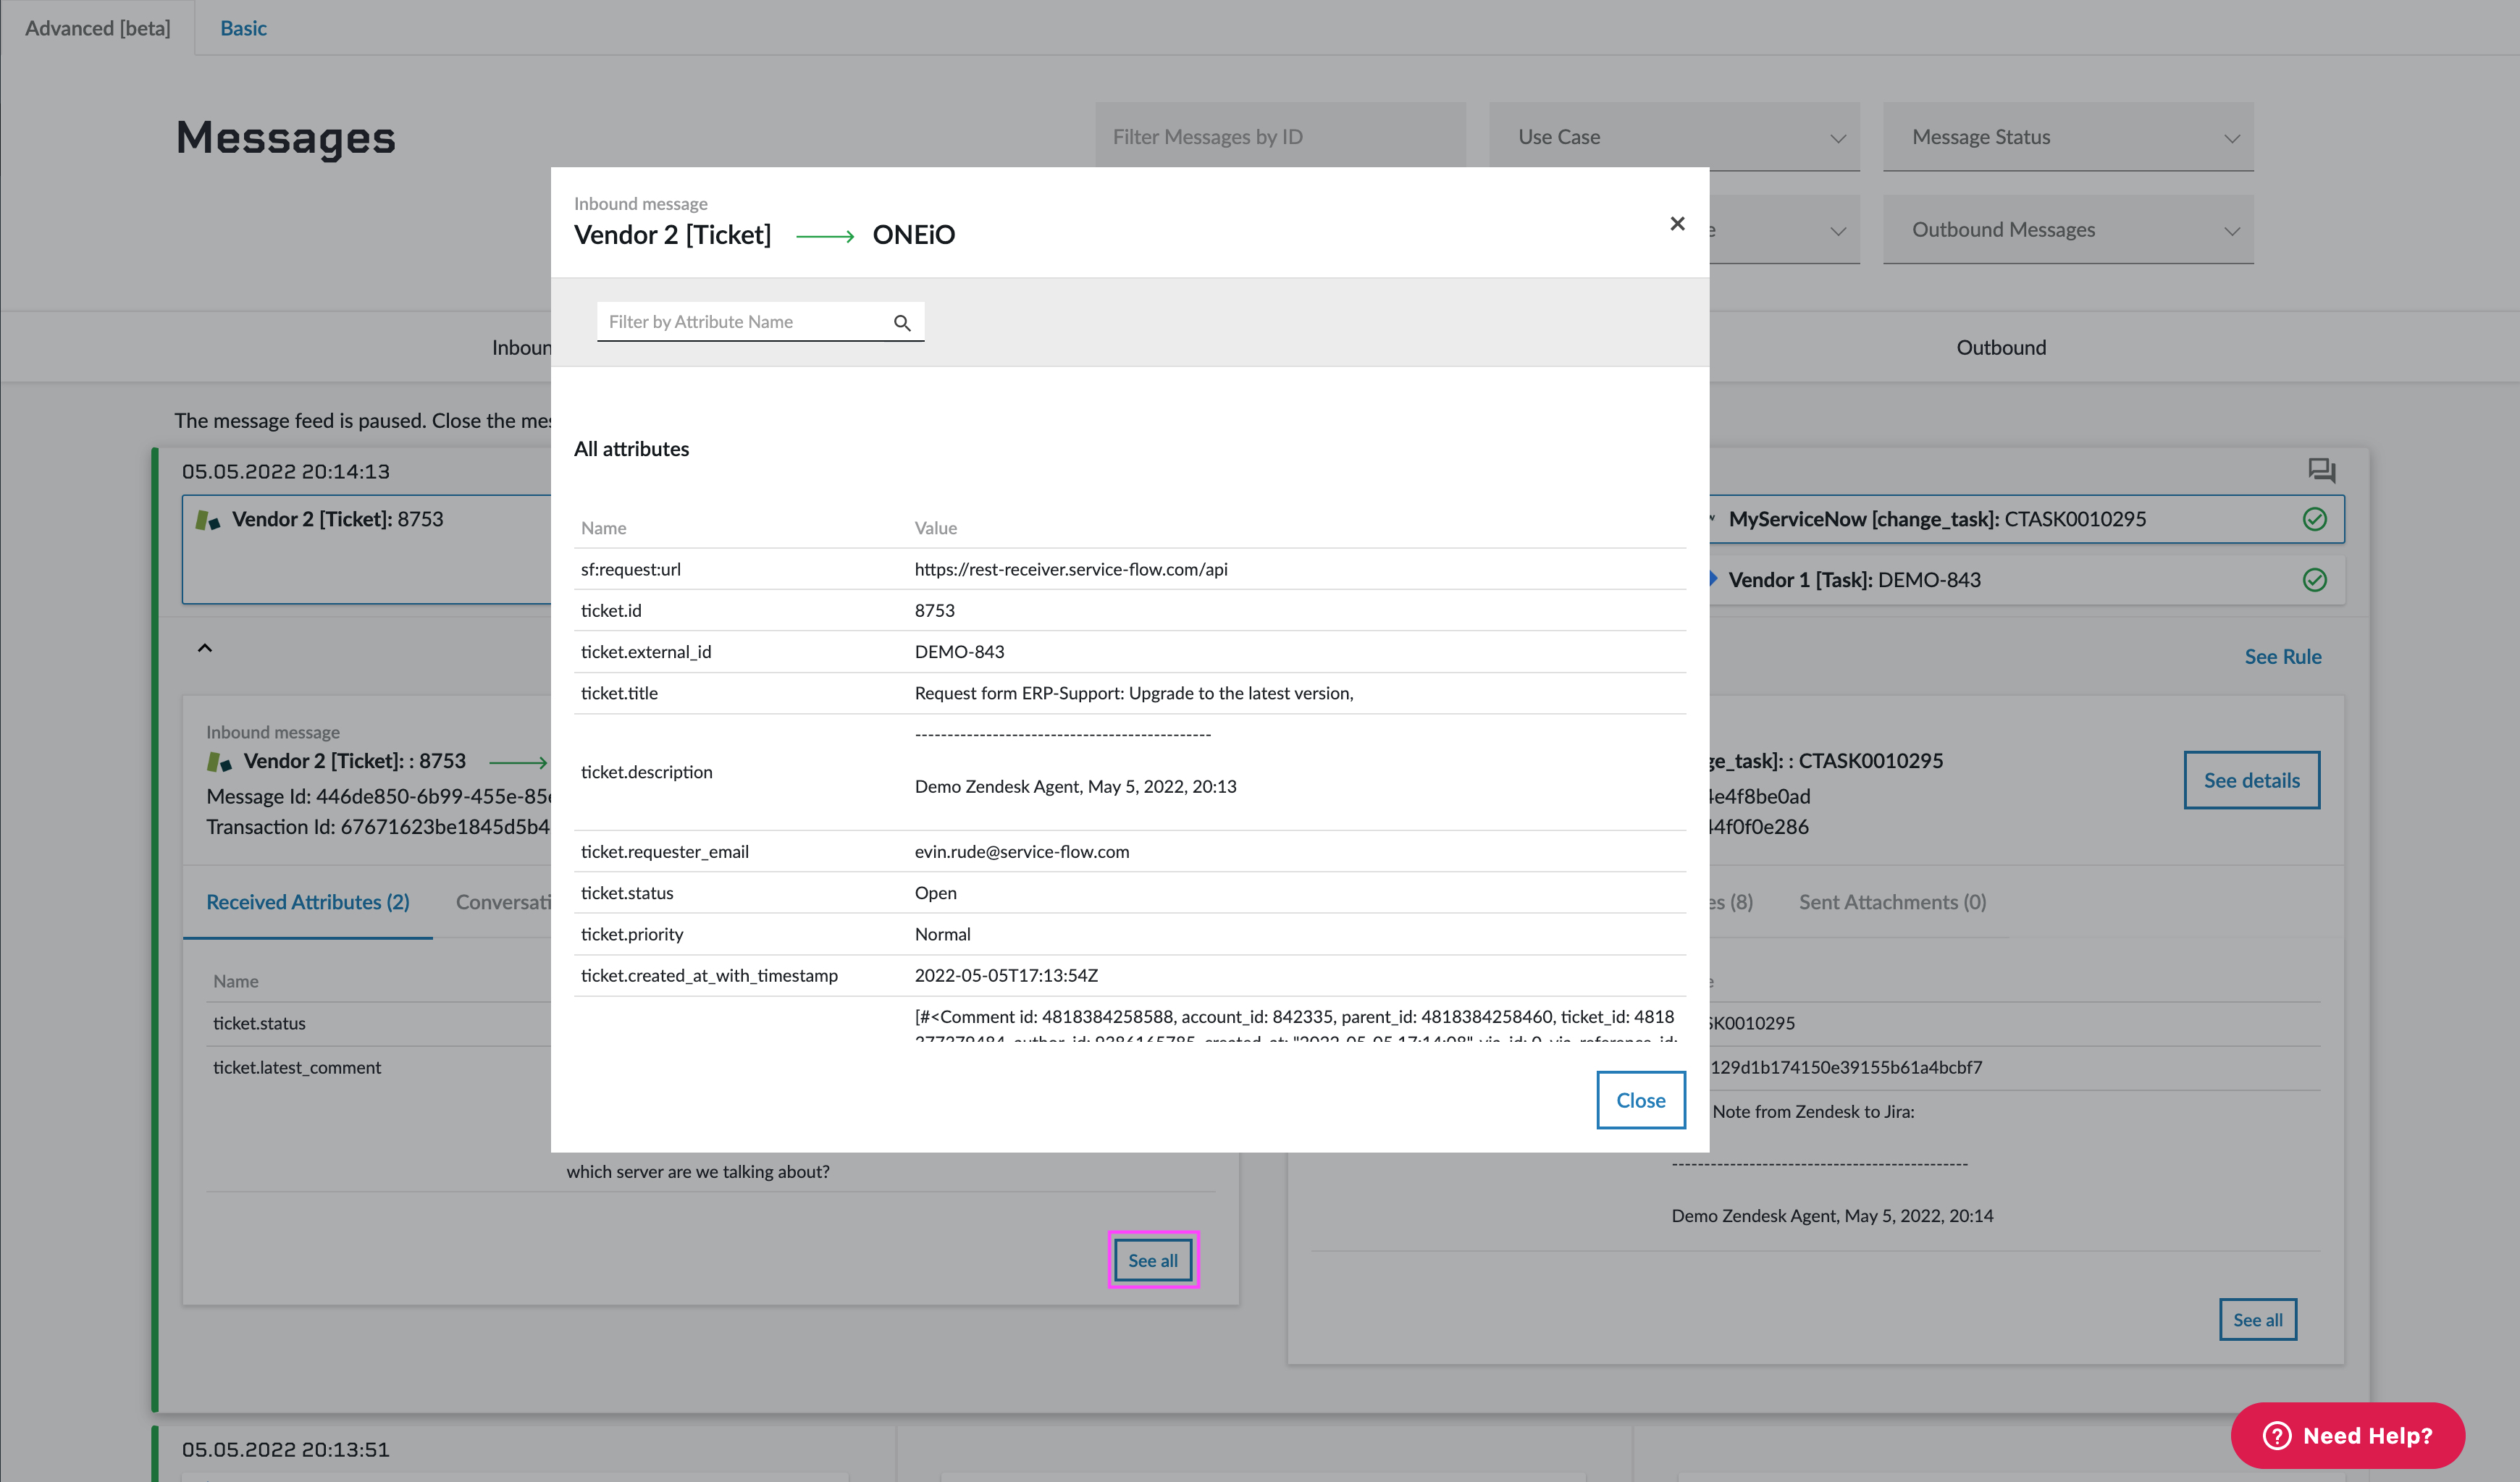The height and width of the screenshot is (1482, 2520).
Task: Open the Use Case dropdown
Action: [x=1674, y=137]
